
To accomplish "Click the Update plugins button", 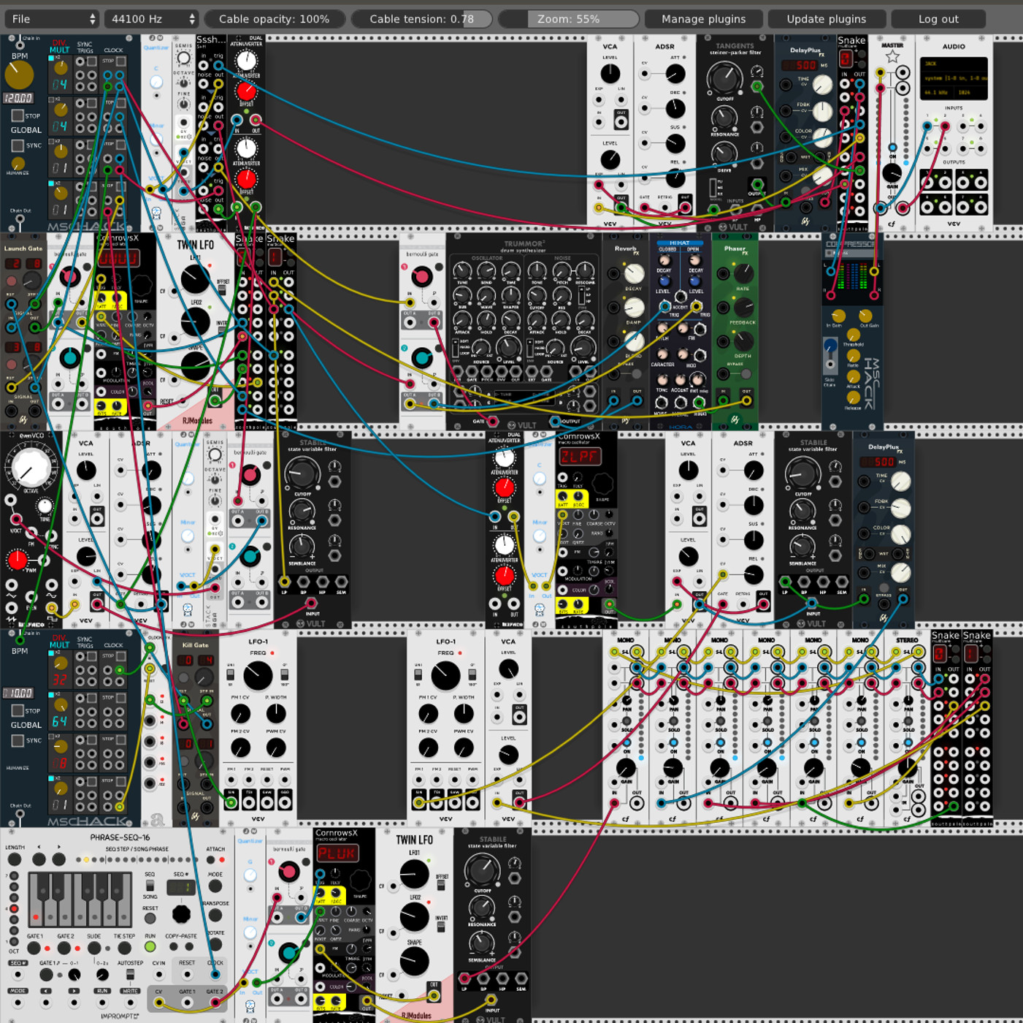I will tap(827, 19).
